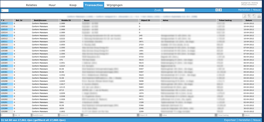Go to the next page arrow
Image resolution: width=264 pixels, height=122 pixels.
(221, 10)
